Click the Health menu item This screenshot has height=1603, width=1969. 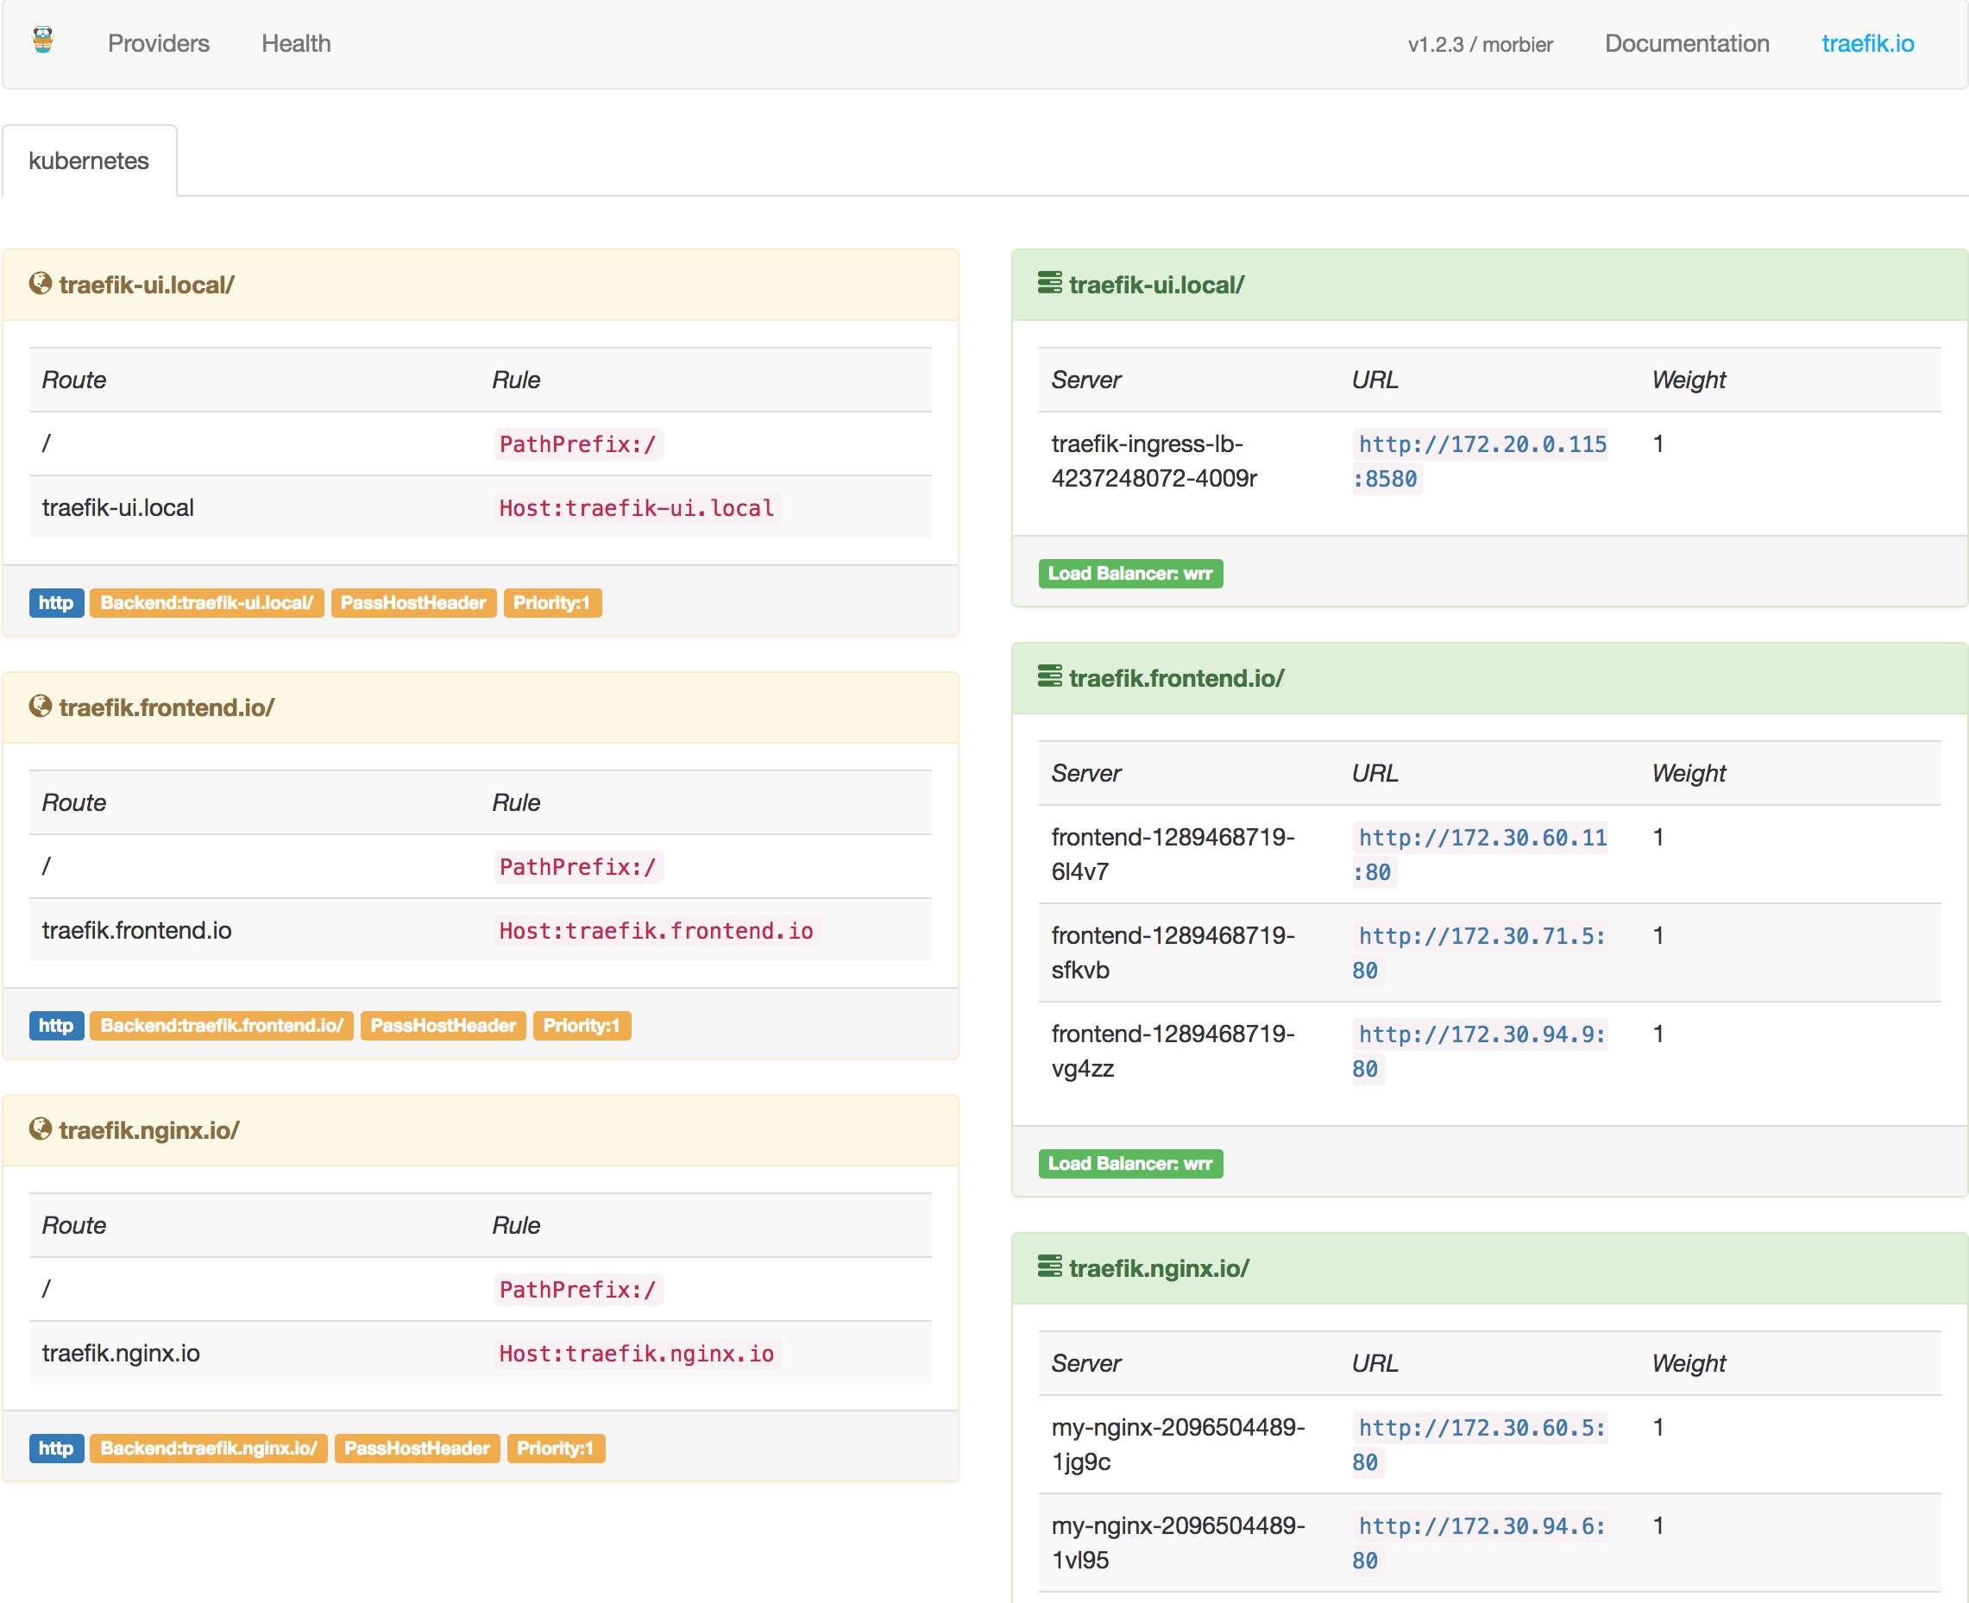tap(298, 44)
